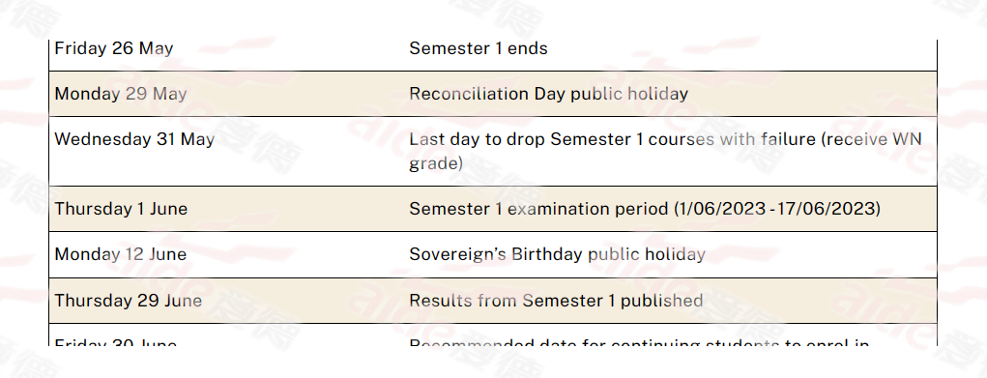Click 'Reconciliation Day public holiday' entry

coord(549,94)
